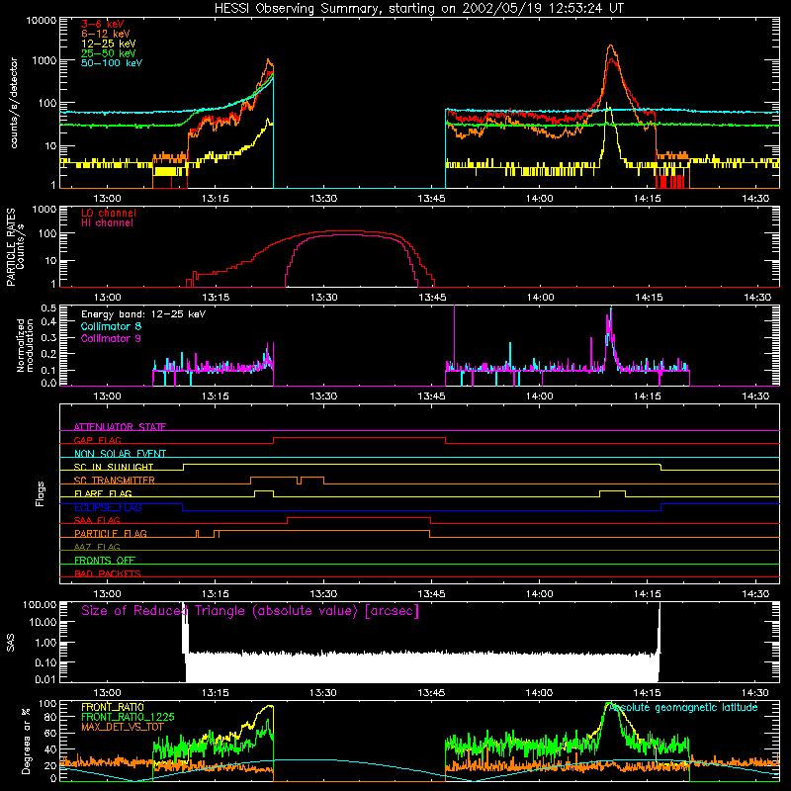Select the FRONT_RATIO_1225 legend label
Screen dimensions: 791x791
click(128, 717)
